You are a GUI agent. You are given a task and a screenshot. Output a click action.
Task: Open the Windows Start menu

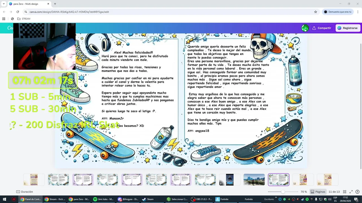click(x=4, y=199)
